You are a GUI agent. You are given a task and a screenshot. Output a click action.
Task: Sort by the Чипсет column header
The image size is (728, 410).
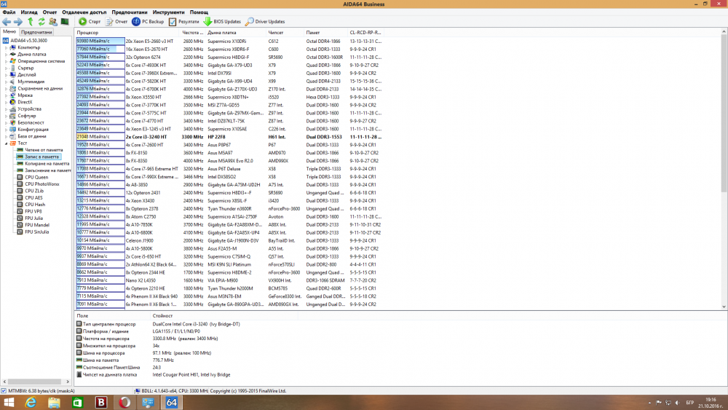coord(285,33)
